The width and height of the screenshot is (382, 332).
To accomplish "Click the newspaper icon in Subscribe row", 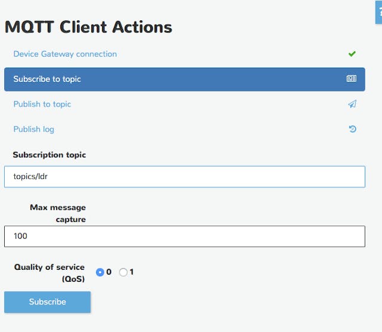I will [x=352, y=79].
